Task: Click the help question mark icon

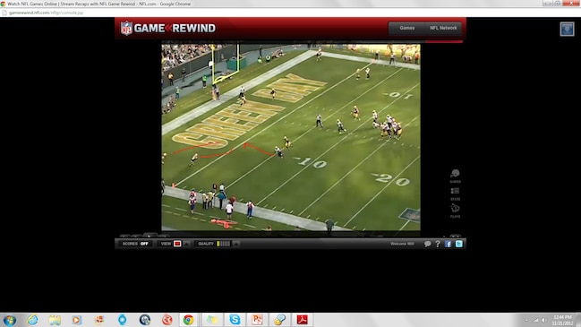Action: [x=438, y=244]
